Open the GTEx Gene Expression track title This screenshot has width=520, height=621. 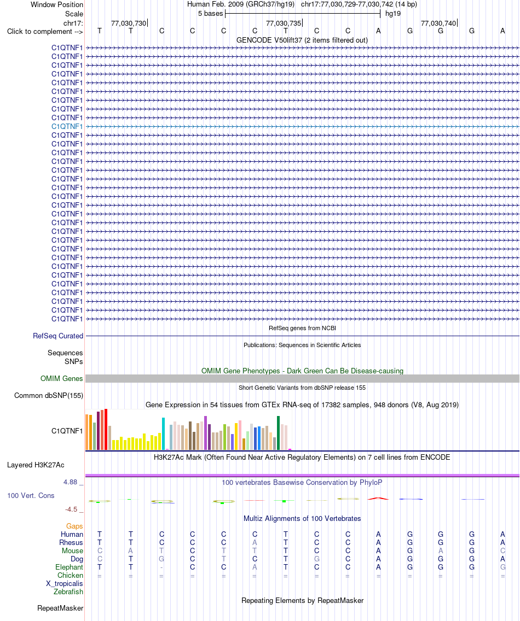click(302, 405)
